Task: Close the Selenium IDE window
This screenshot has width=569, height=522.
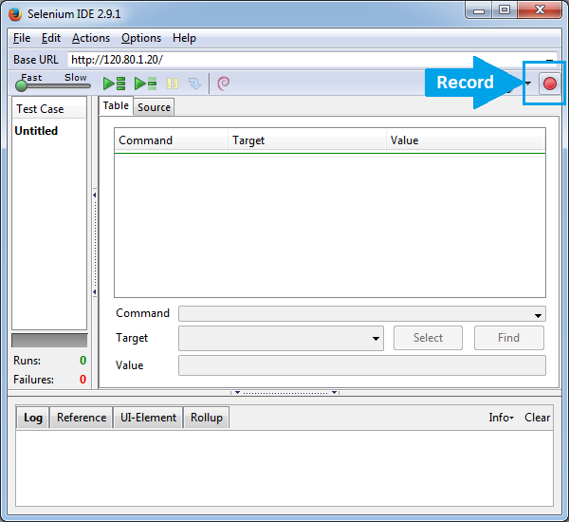Action: [x=540, y=9]
